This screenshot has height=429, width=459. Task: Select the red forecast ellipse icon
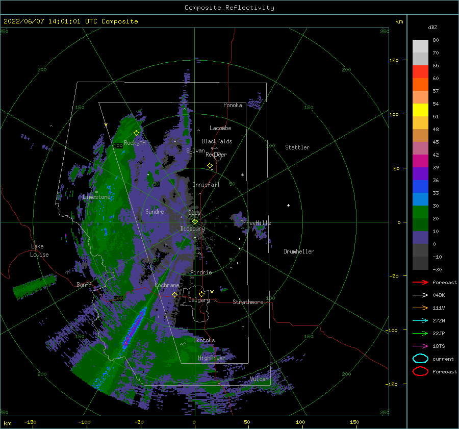pos(420,371)
